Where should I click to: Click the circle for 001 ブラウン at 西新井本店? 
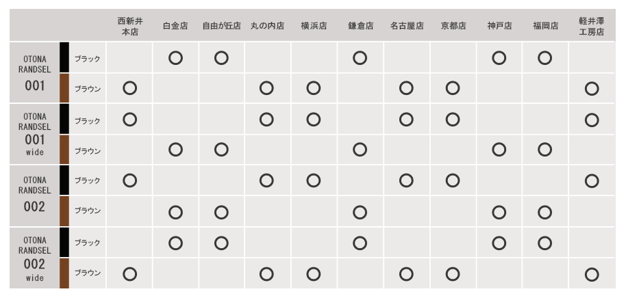click(129, 88)
